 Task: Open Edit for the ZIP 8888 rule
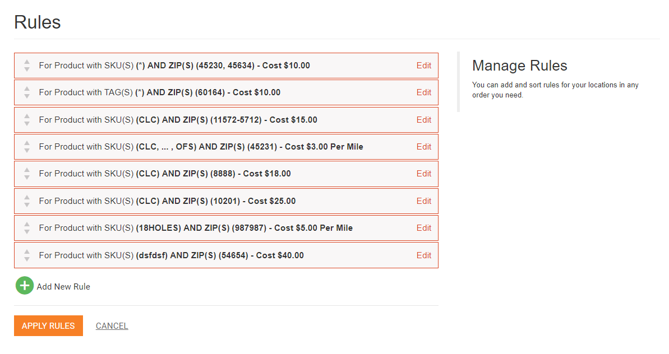click(423, 174)
